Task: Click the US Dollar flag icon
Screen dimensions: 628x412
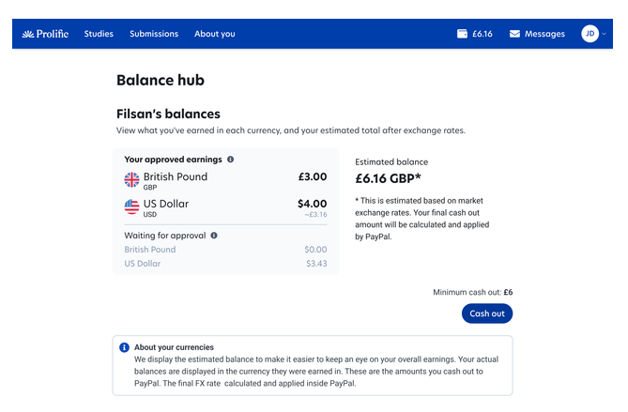Action: pyautogui.click(x=131, y=207)
